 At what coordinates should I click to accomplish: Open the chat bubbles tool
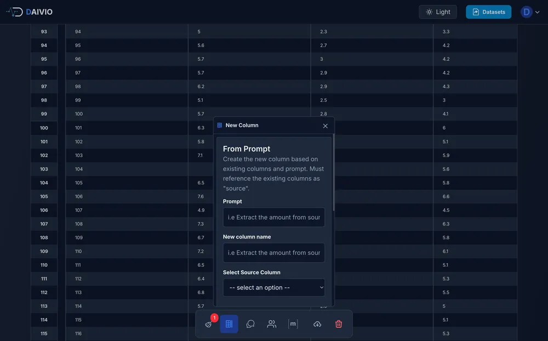[250, 324]
